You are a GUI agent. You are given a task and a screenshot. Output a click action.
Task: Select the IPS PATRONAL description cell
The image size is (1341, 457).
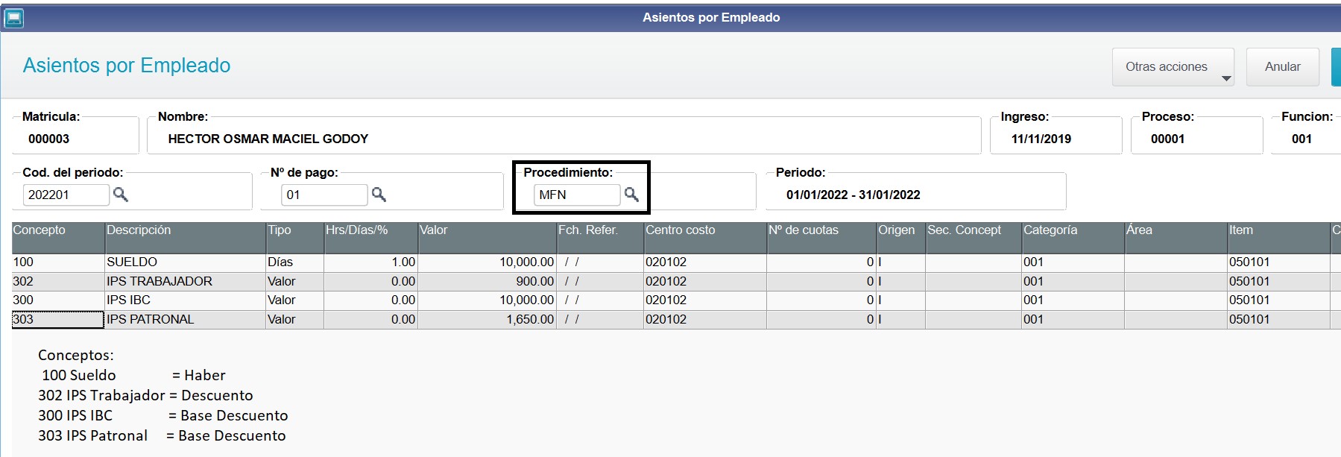coord(186,320)
